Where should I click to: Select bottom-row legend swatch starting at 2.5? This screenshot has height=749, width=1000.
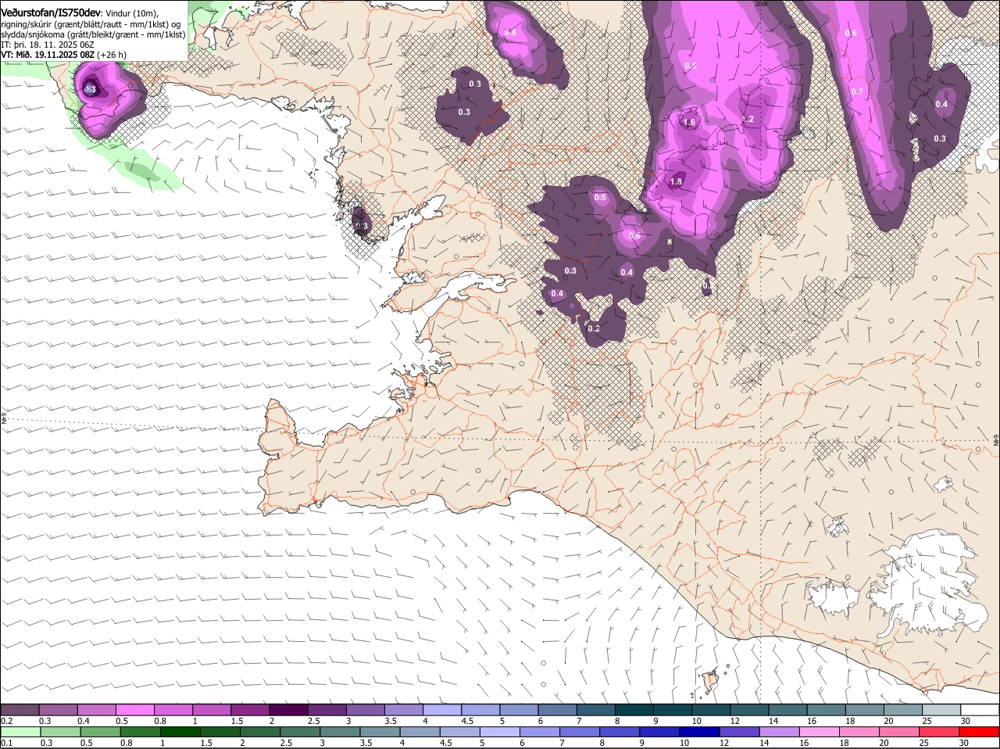[300, 732]
